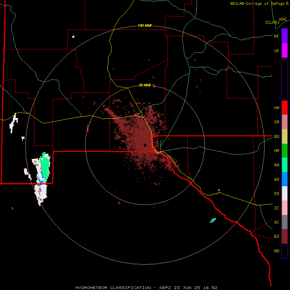290x290 pixels.
Task: Click the 'DS' legend label
Action: (x=276, y=194)
